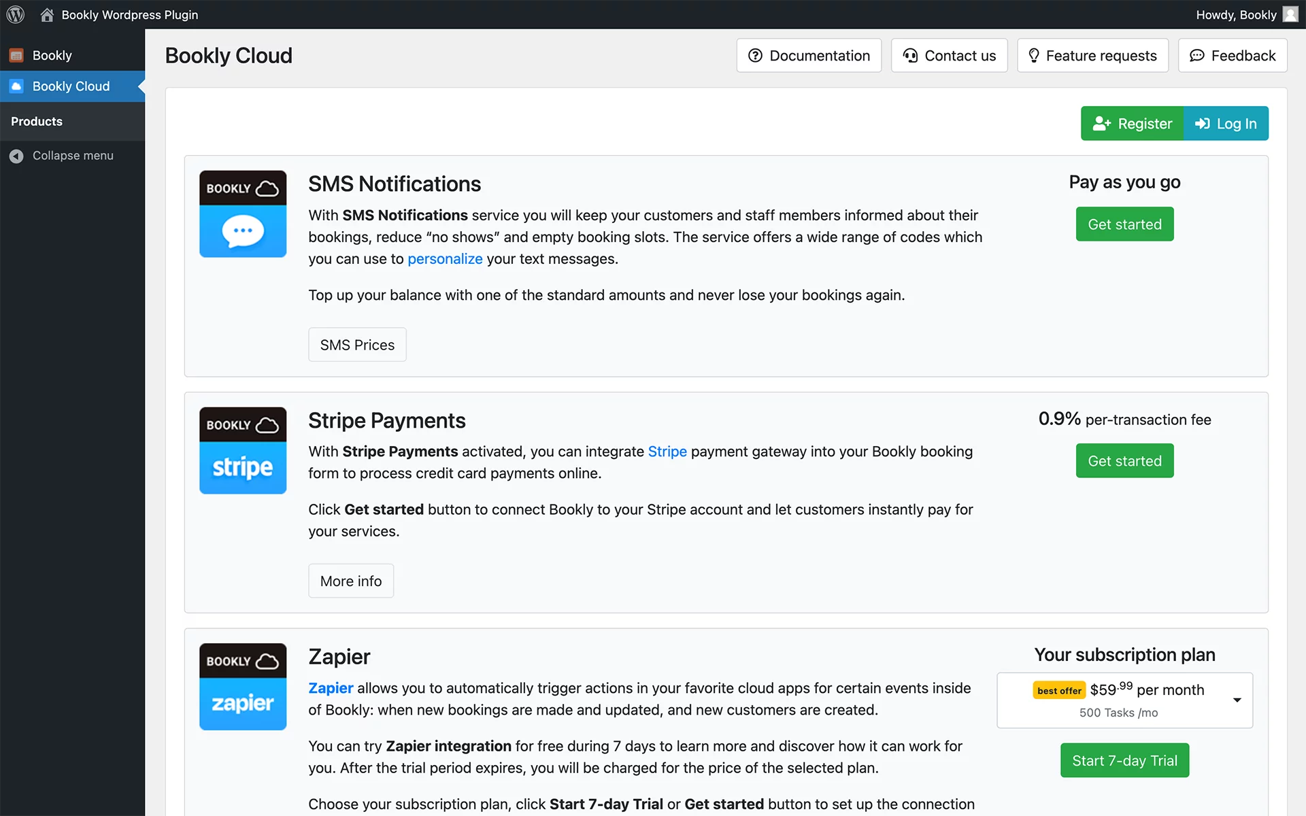
Task: Click Get started for Stripe Payments
Action: 1124,461
